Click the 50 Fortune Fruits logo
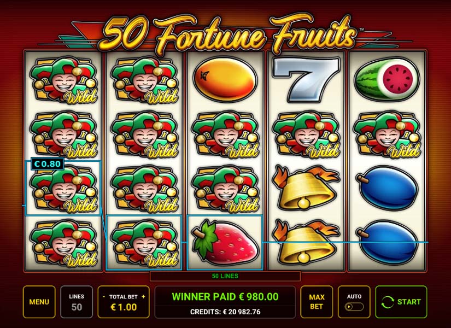Screen dimensions: 451x328 pos(227,33)
